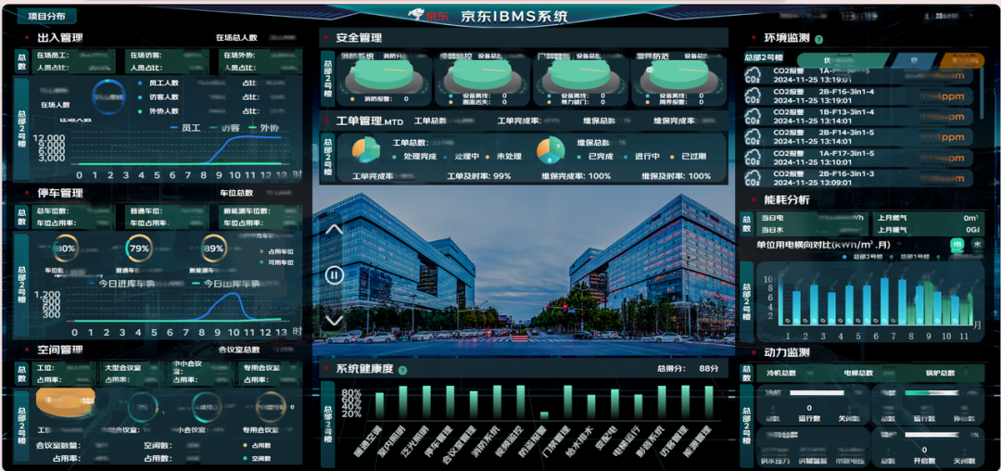Click CO2 cloud icon of 2B-F14-3in1-5 alarm
Viewport: 1001px width, 471px height.
coord(753,136)
